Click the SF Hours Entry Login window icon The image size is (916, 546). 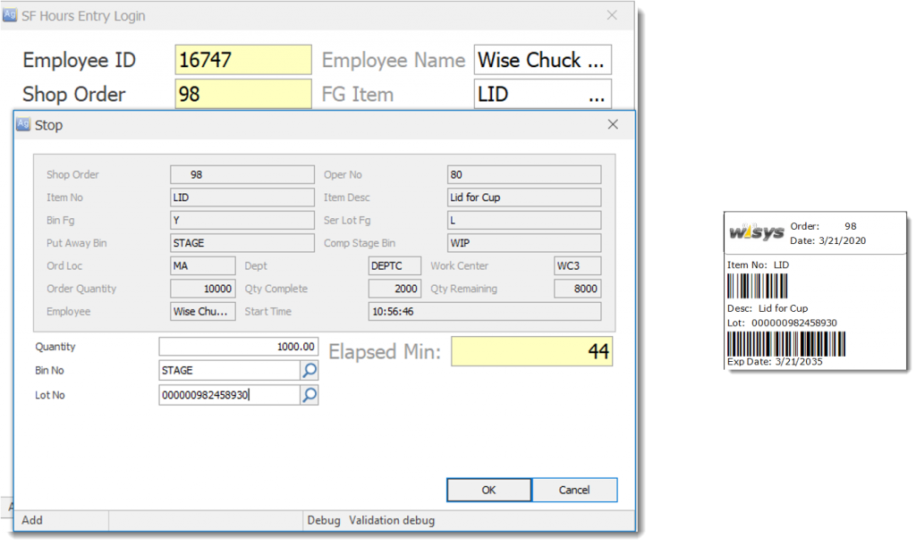[x=11, y=15]
